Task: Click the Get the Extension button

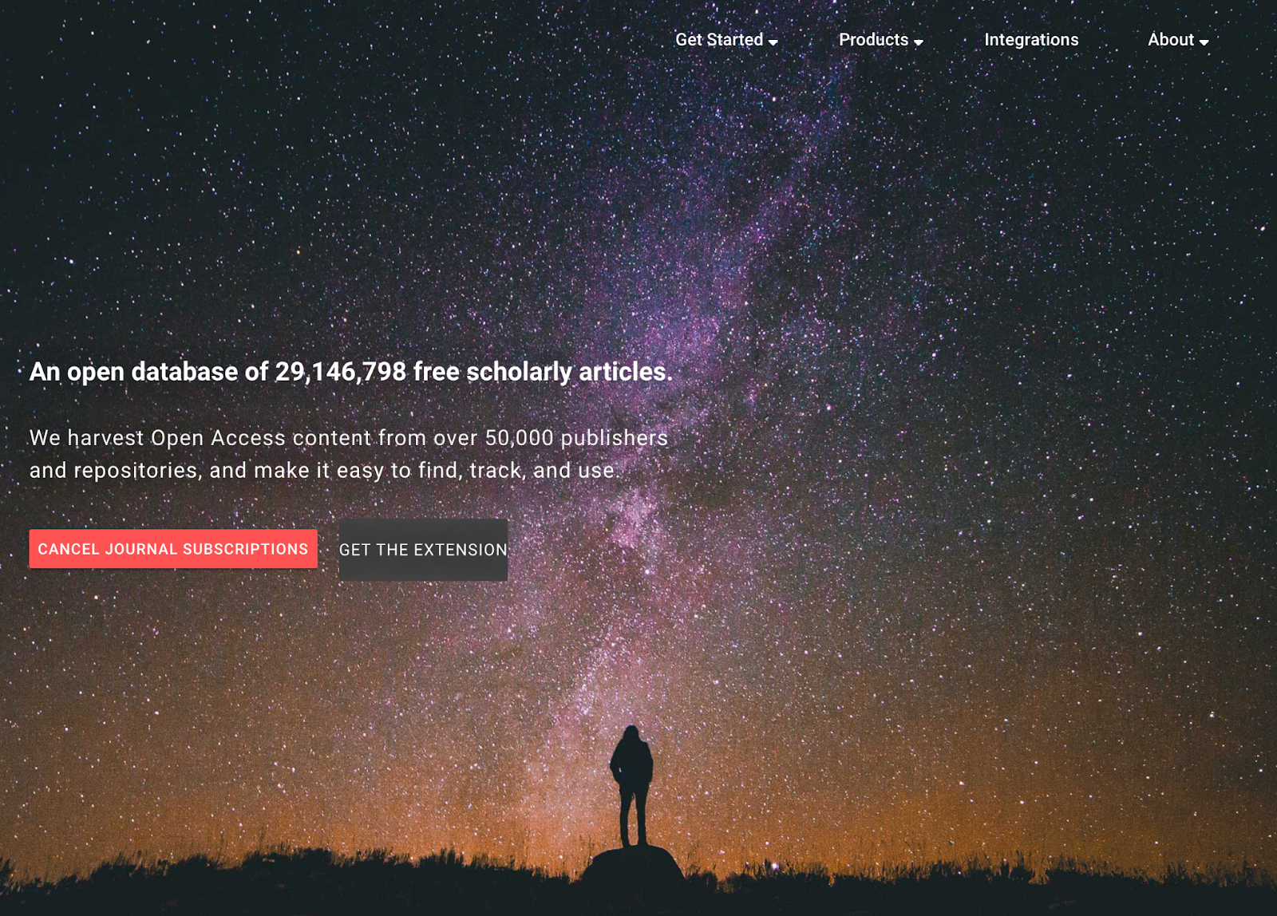Action: coord(423,550)
